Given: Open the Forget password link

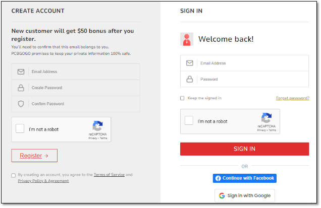Looking at the screenshot, I should pos(293,98).
